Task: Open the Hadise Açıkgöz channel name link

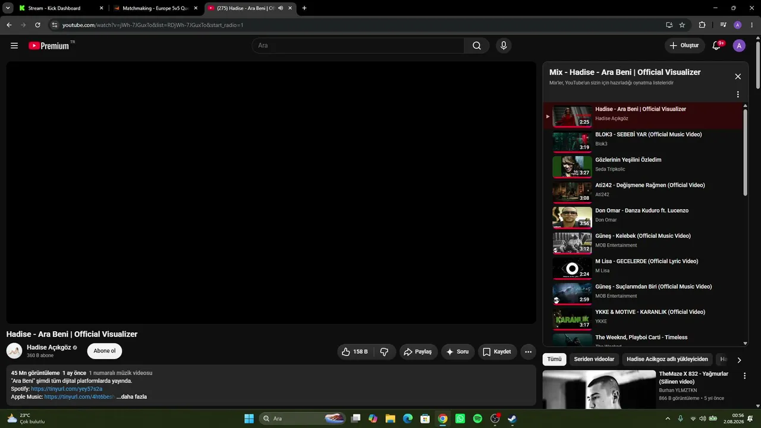Action: [49, 347]
